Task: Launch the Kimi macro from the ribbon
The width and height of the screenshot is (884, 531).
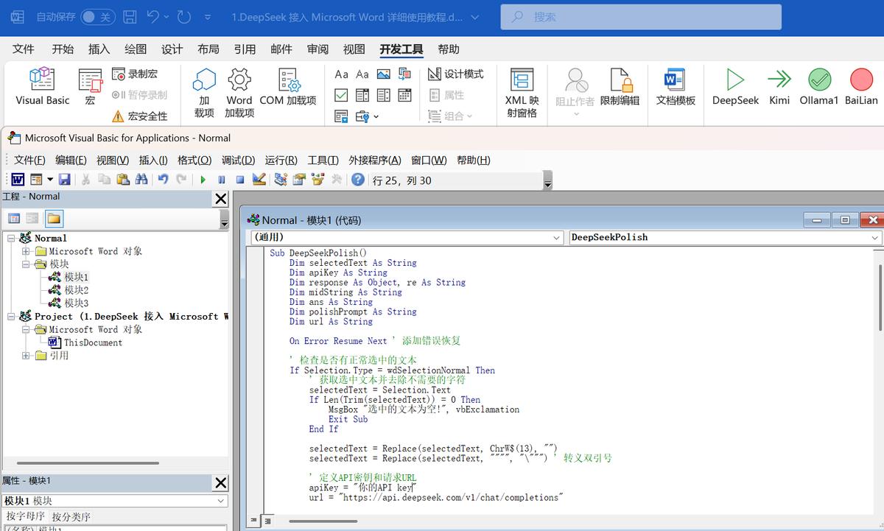Action: tap(779, 87)
